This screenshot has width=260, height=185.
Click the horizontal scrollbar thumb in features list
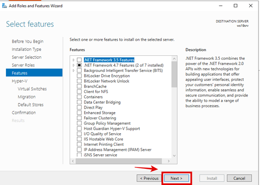pos(119,161)
